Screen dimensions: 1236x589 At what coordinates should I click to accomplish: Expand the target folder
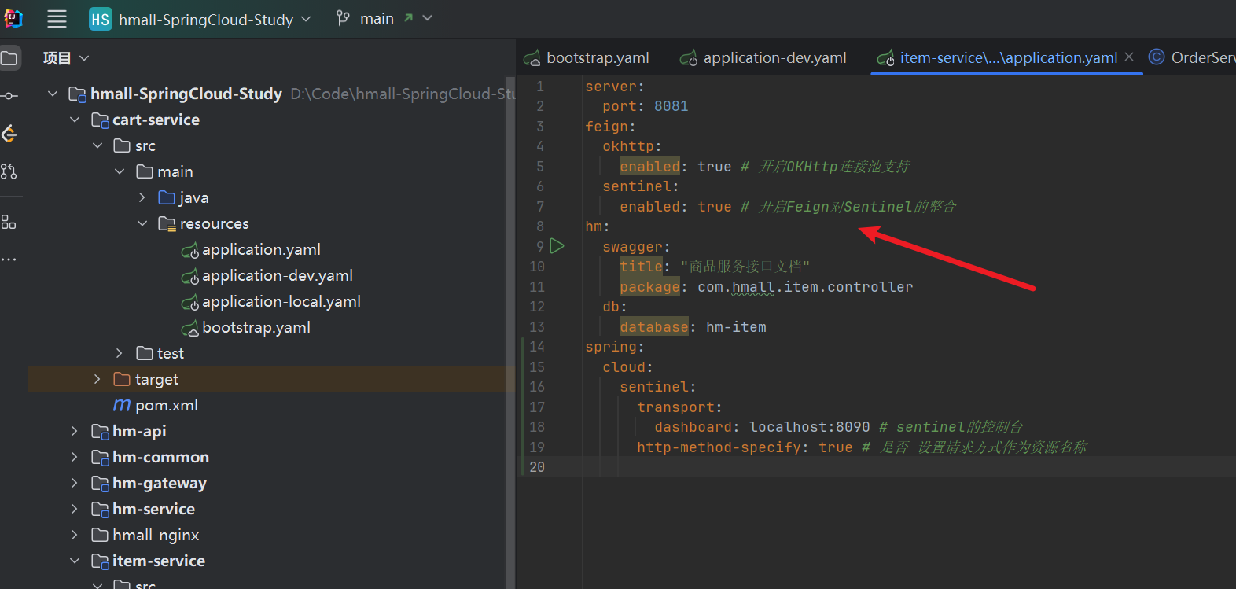tap(97, 379)
